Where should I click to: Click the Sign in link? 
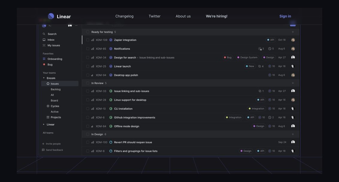click(285, 16)
